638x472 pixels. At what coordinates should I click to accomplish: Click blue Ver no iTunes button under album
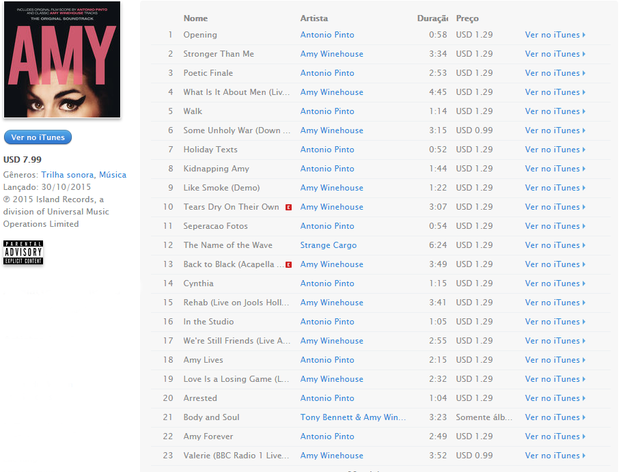[x=38, y=137]
